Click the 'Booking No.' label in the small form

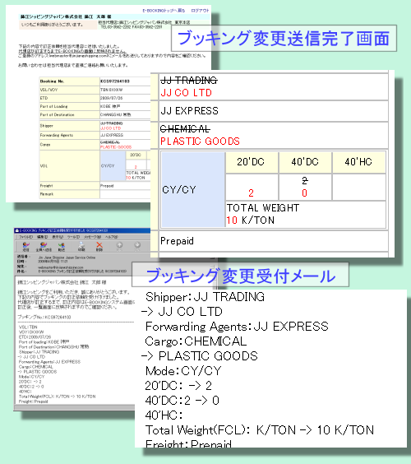click(x=52, y=81)
